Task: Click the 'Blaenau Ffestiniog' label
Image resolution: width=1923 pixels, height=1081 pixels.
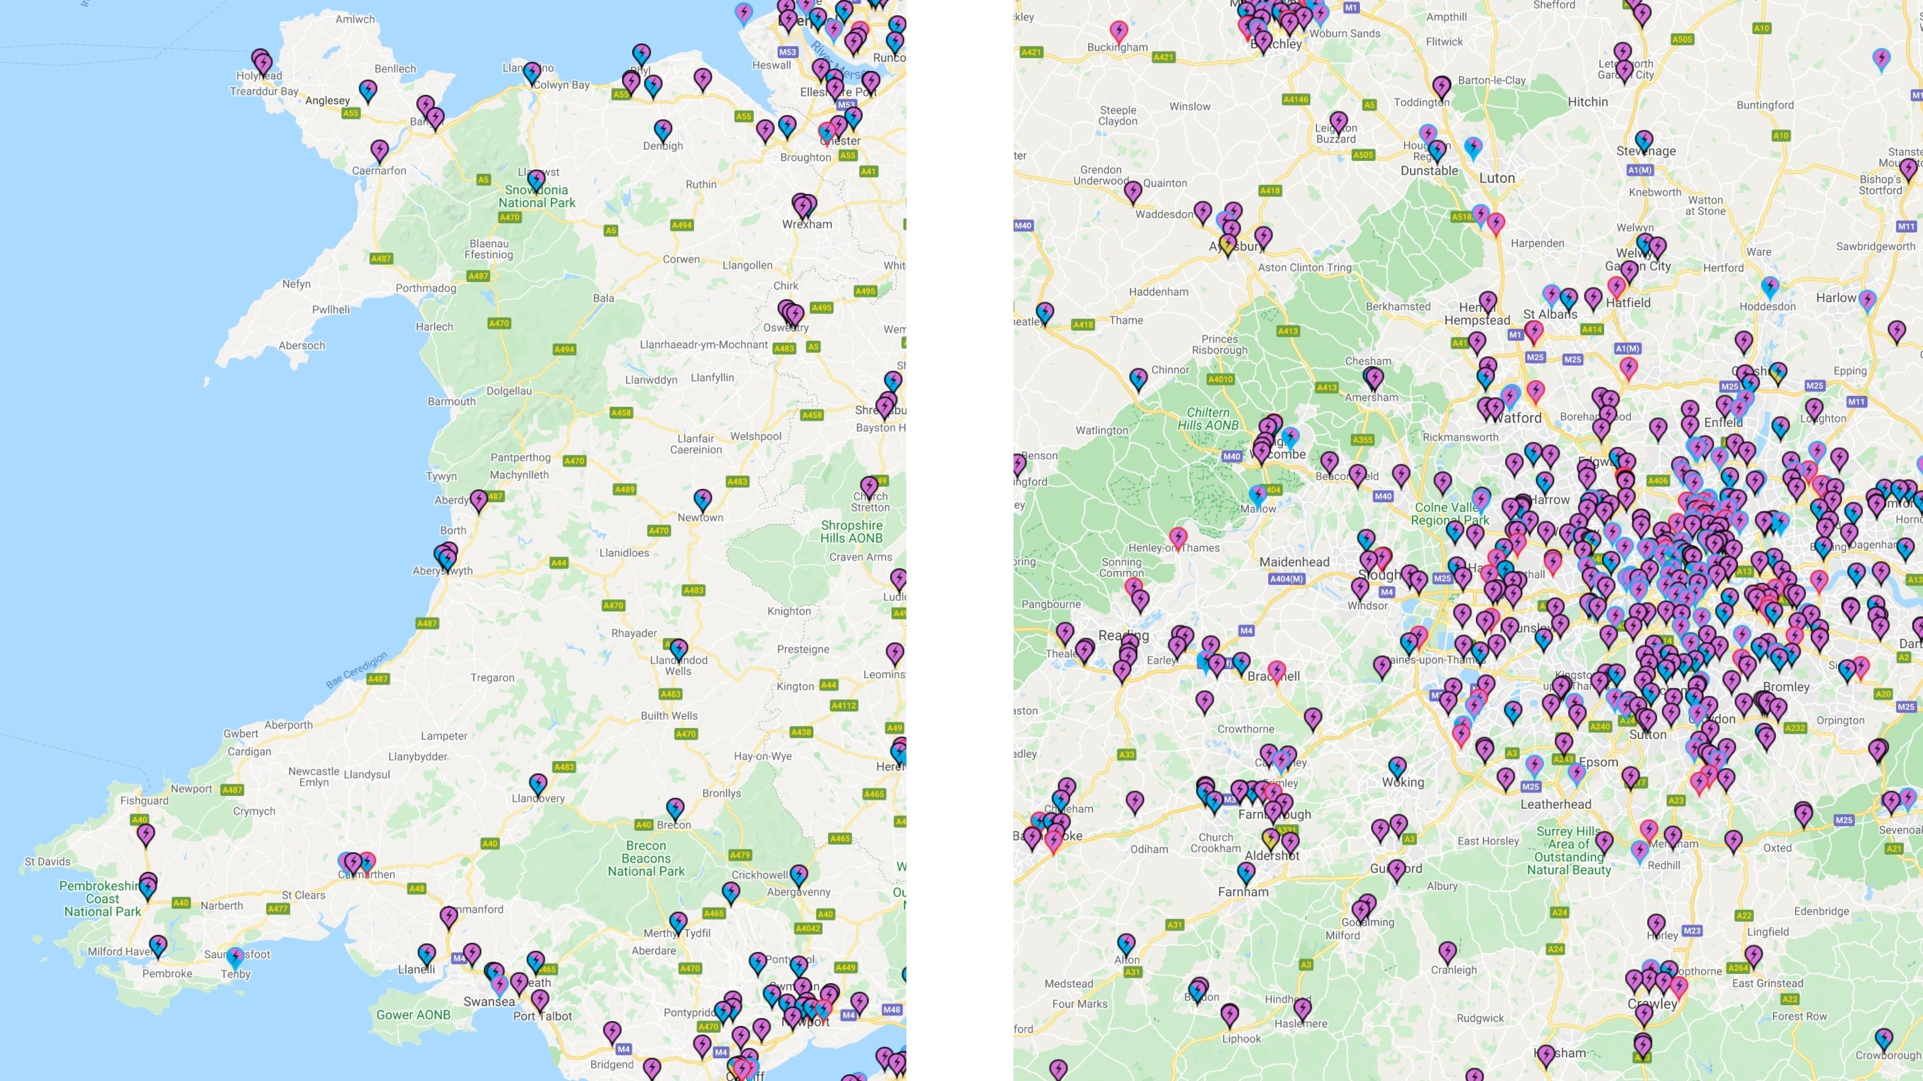Action: [489, 249]
